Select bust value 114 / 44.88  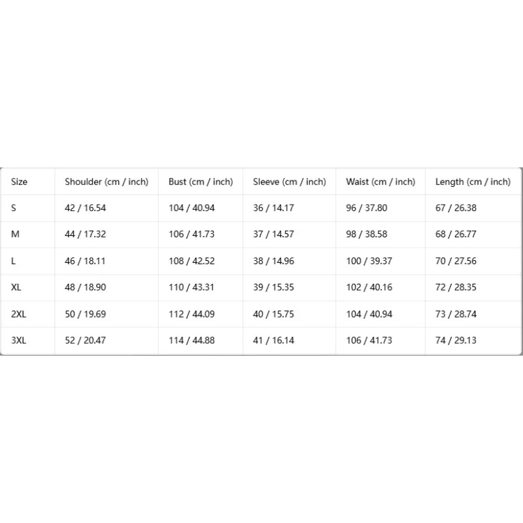191,340
